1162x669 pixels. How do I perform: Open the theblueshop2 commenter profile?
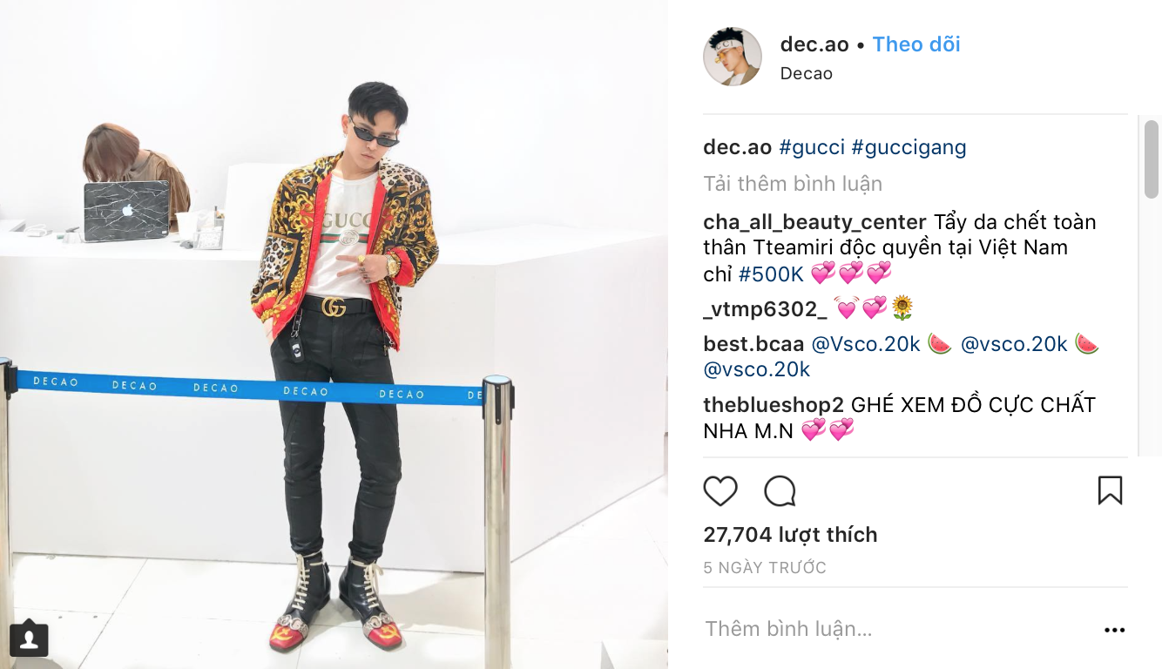[774, 405]
